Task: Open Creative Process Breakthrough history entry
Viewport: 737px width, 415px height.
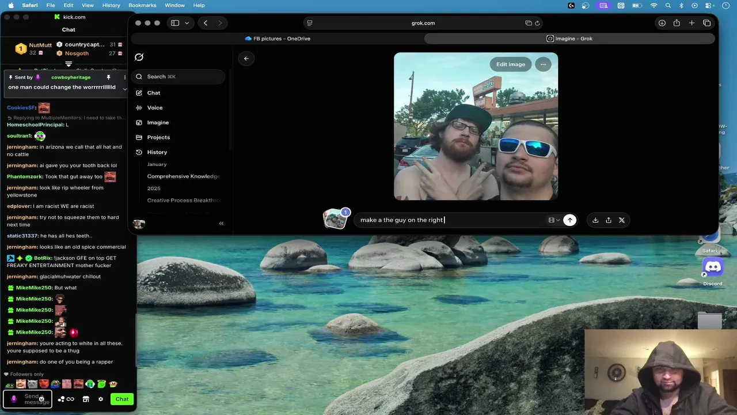Action: coord(184,201)
